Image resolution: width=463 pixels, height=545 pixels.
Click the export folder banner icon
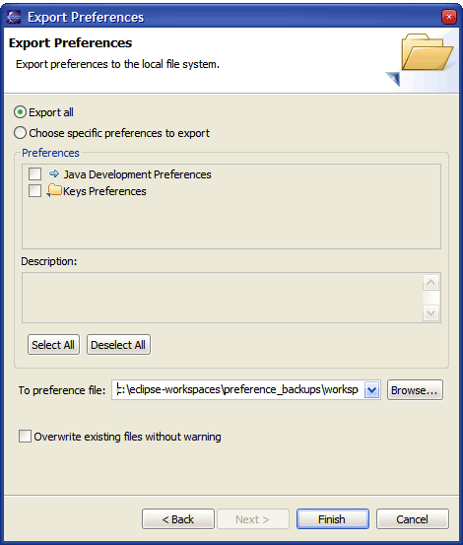pyautogui.click(x=422, y=59)
